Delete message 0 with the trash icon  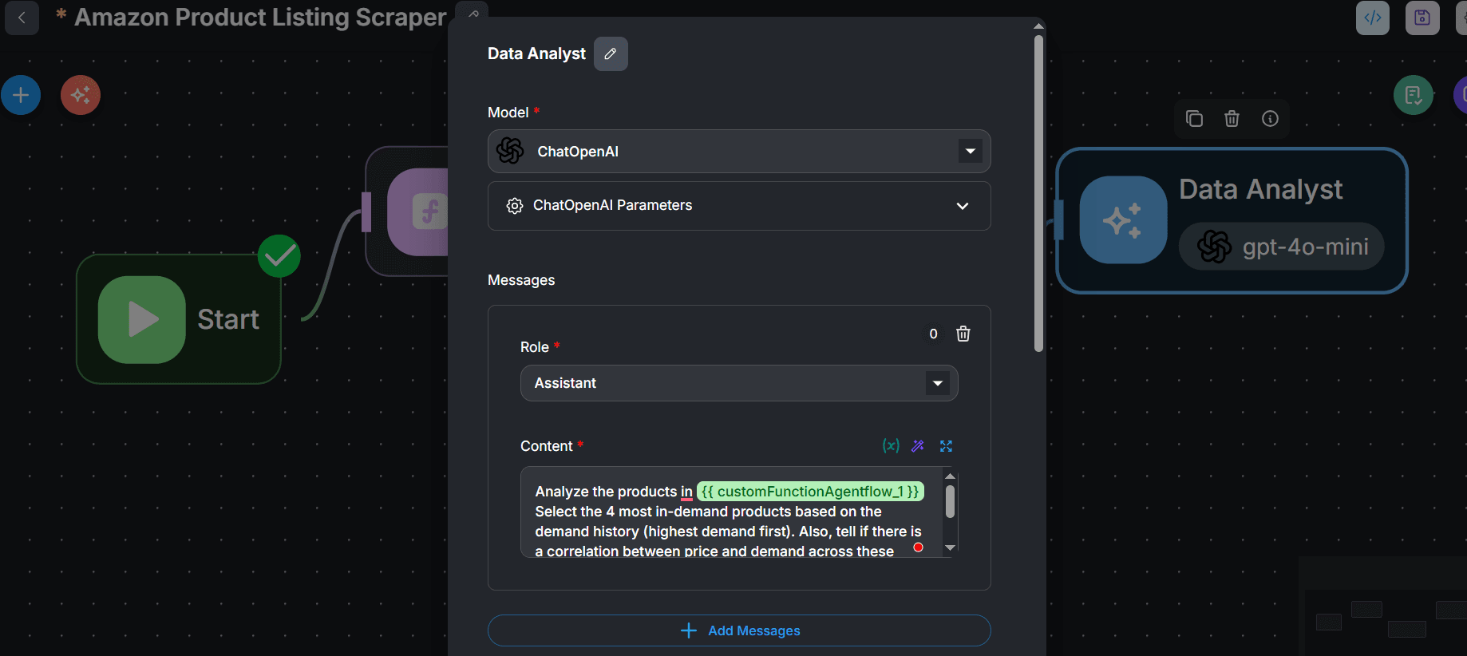pos(963,334)
